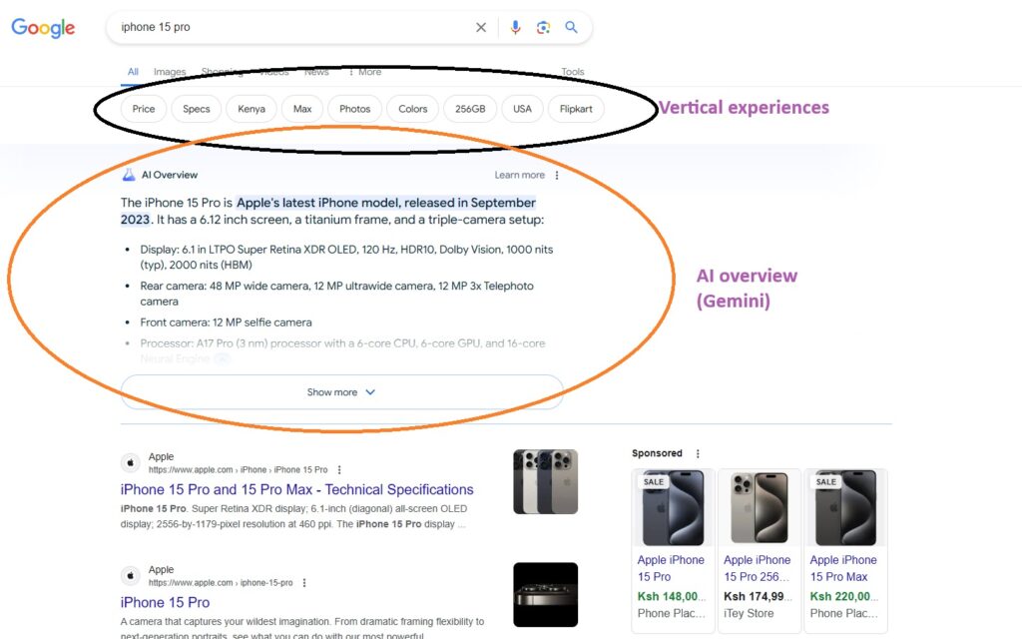Select the Price filter chip
The image size is (1022, 639).
pos(144,109)
